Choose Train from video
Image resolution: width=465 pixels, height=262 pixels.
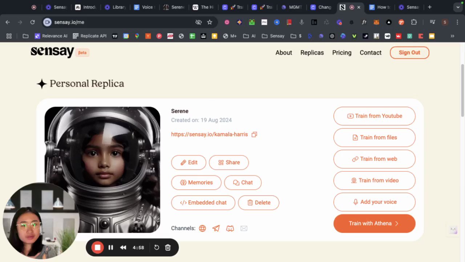[374, 180]
